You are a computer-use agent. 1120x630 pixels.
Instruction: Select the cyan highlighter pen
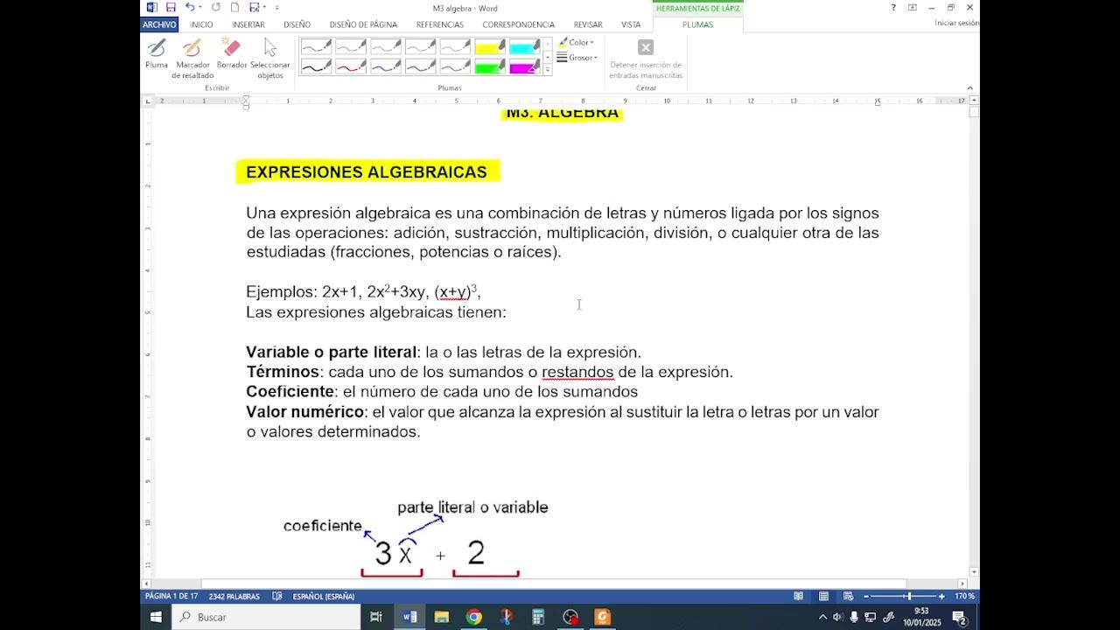525,46
